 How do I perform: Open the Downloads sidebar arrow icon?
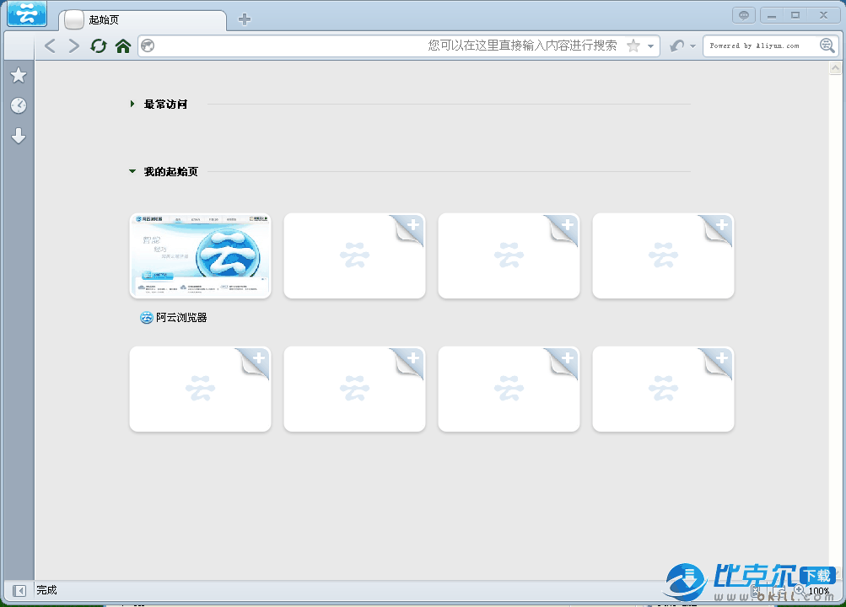(18, 136)
